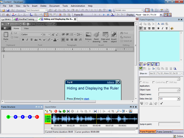Click the Zoom magnifier icon in Sound Editor
This screenshot has width=184, height=138.
coord(118,111)
